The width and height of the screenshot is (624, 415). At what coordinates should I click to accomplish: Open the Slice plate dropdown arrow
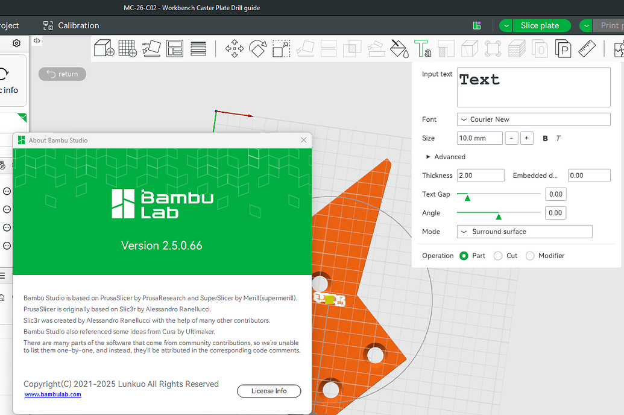[506, 25]
